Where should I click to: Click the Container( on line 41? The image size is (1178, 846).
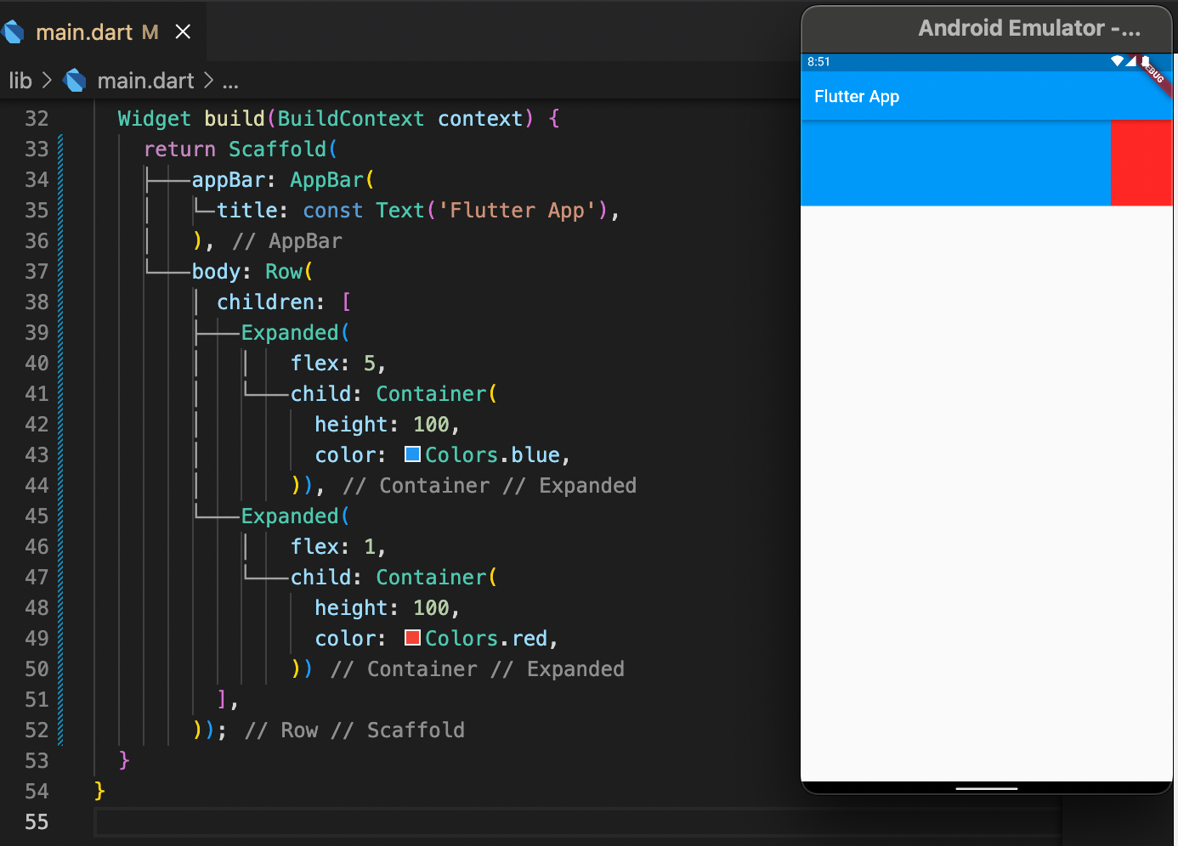point(437,394)
